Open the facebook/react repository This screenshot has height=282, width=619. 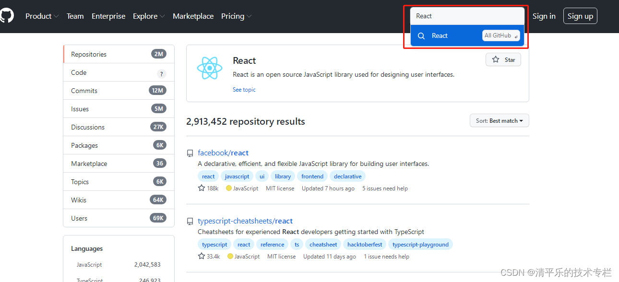223,153
